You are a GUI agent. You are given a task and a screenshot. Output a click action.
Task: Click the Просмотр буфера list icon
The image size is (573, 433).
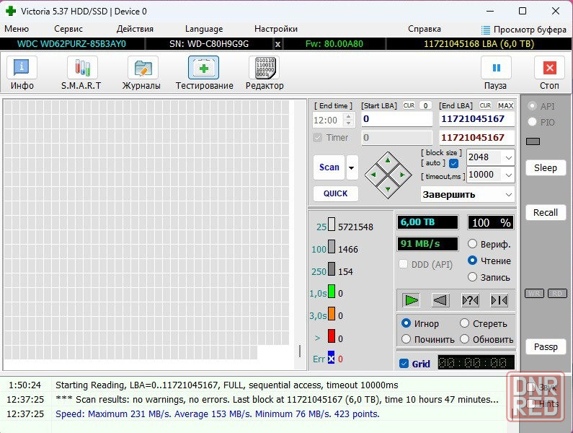click(485, 30)
